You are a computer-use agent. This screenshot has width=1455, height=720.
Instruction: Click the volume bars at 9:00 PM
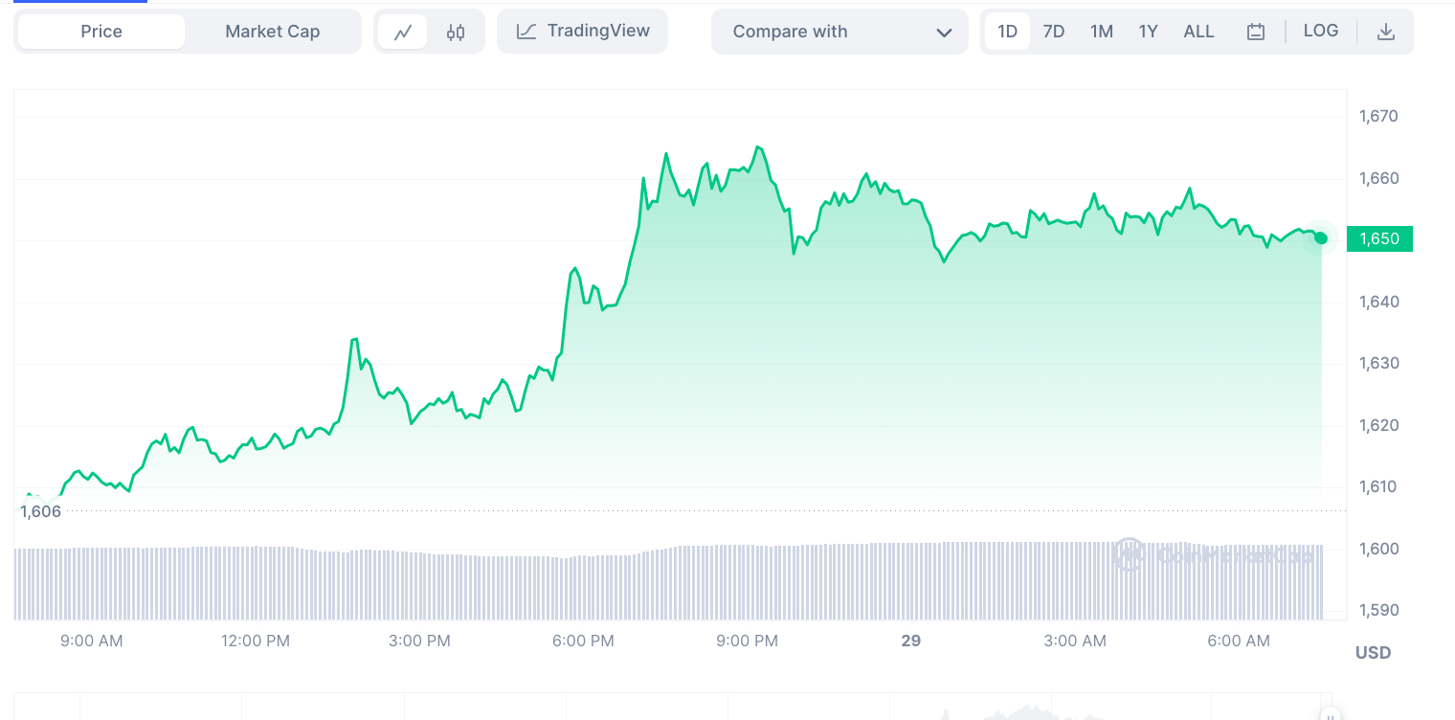pos(747,581)
